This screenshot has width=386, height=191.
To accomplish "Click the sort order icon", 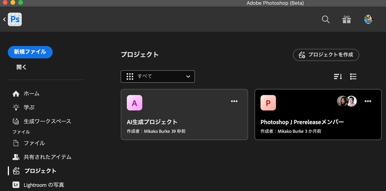I will tap(338, 76).
